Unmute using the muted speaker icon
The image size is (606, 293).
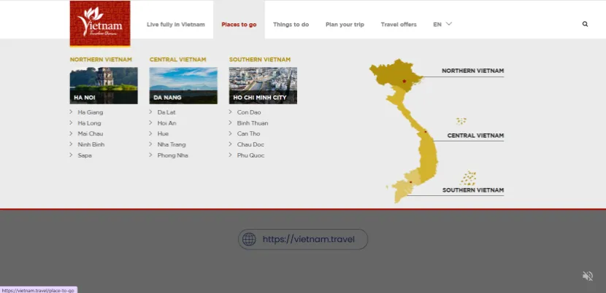coord(588,276)
